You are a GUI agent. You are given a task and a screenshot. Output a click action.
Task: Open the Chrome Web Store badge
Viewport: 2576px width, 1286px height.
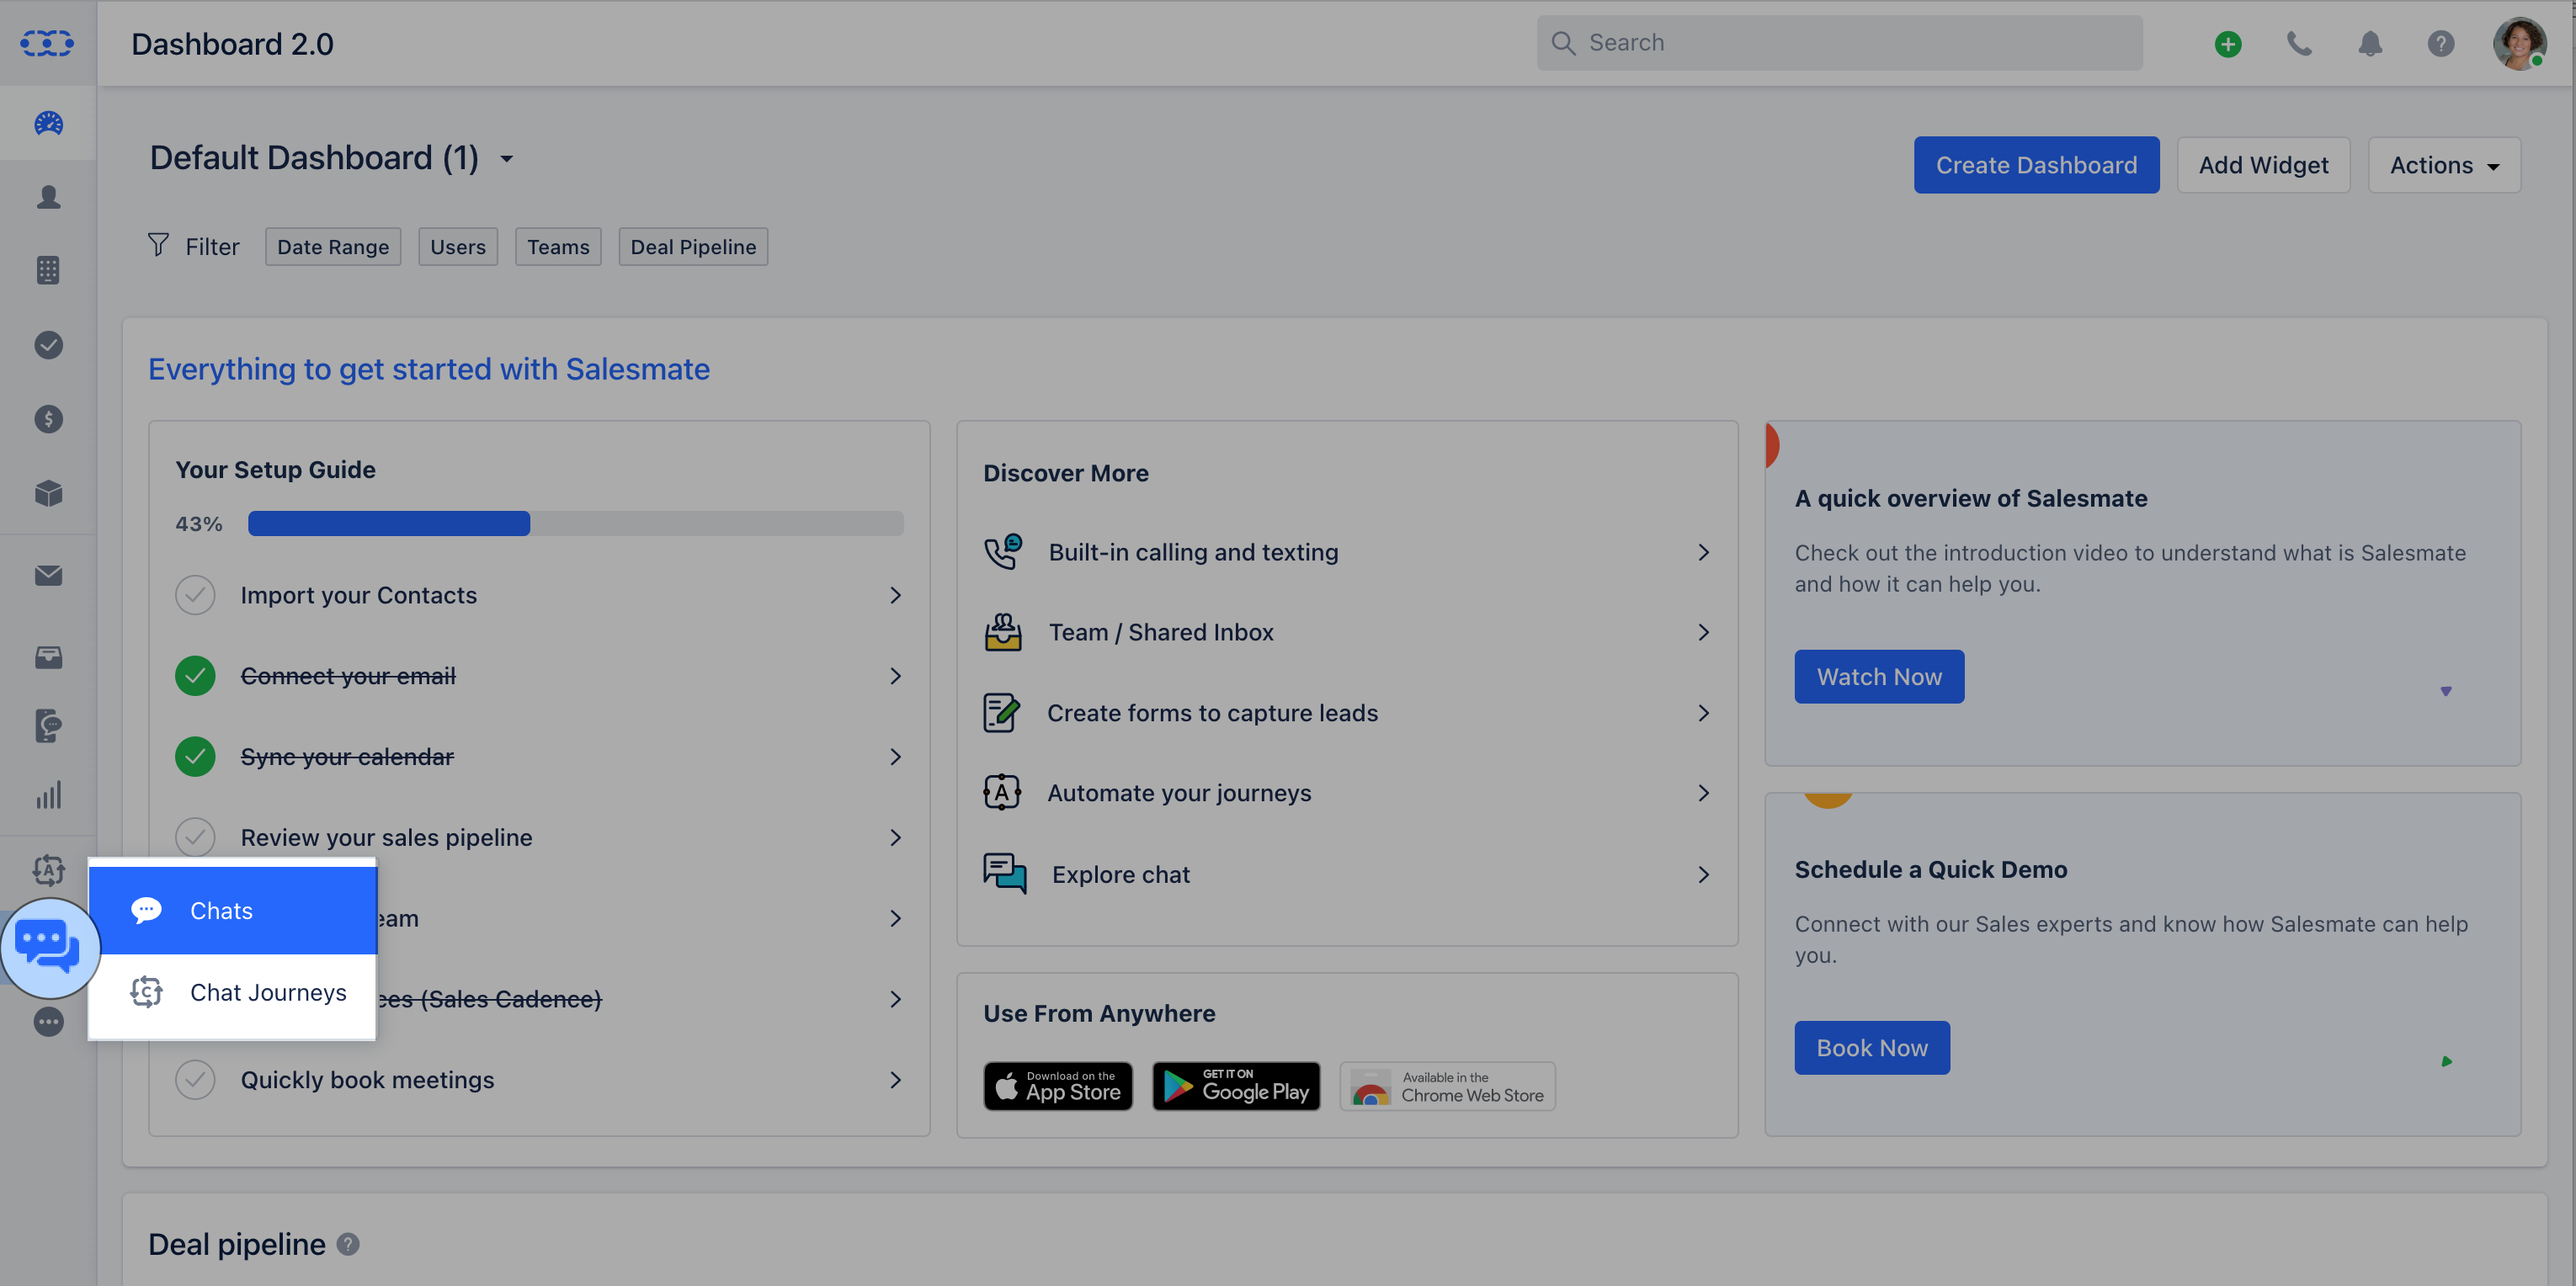(x=1447, y=1086)
